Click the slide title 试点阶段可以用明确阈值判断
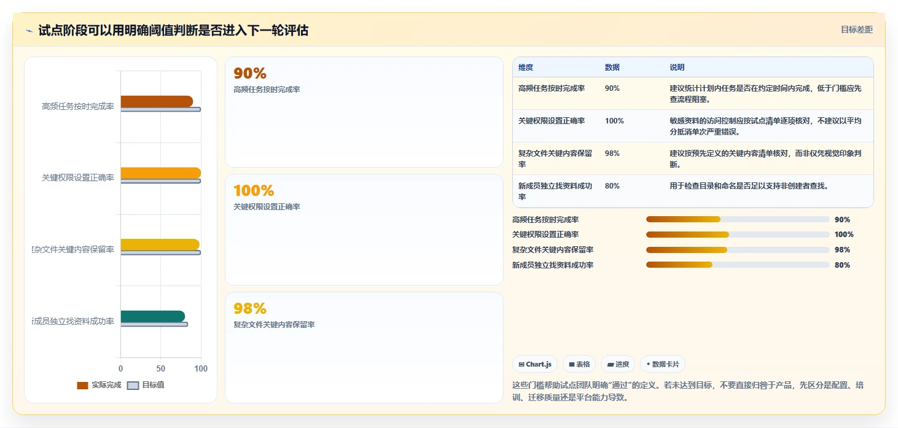The width and height of the screenshot is (898, 428). 173,30
